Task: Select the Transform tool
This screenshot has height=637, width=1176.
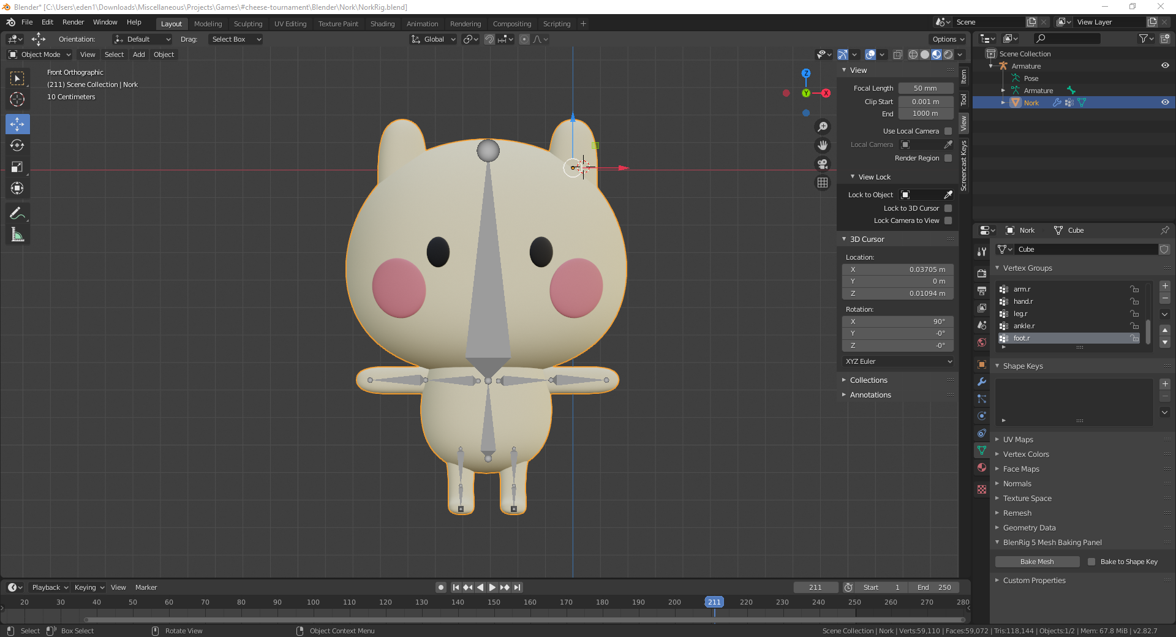Action: pyautogui.click(x=17, y=188)
